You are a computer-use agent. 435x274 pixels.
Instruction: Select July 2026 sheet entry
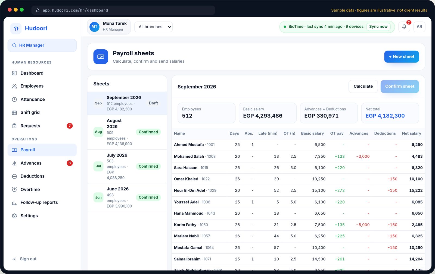coord(127,166)
